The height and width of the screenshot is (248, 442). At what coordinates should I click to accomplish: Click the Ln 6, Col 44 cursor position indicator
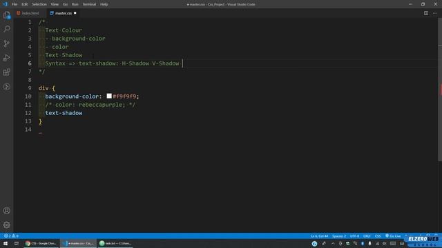tap(319, 236)
